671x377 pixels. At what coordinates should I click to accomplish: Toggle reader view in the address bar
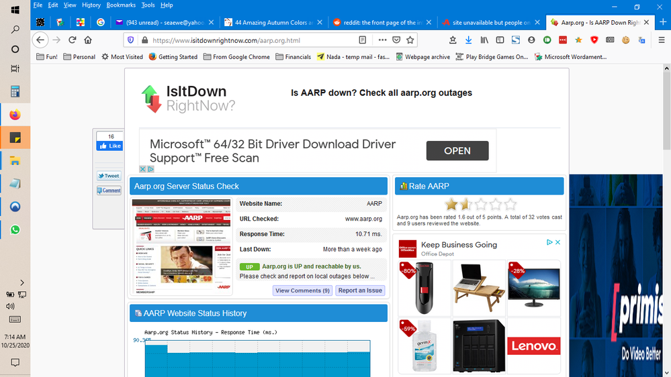click(363, 40)
